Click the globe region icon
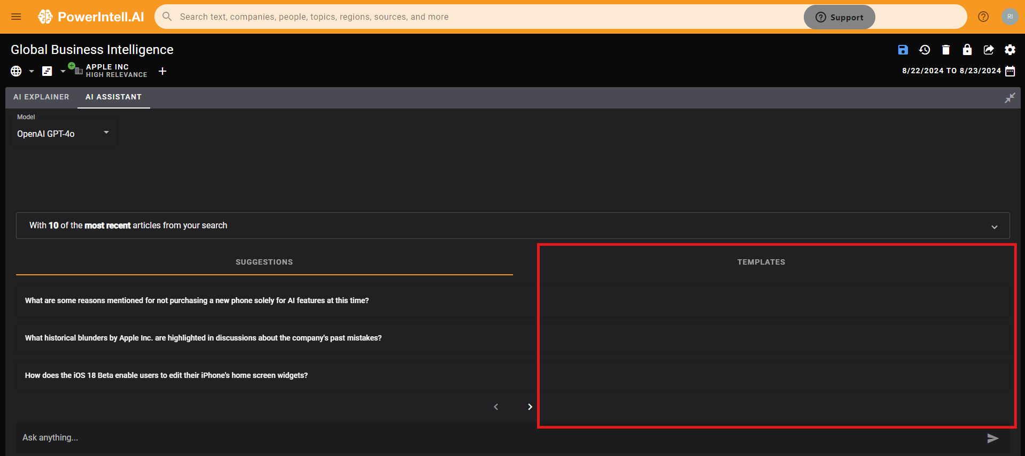This screenshot has width=1025, height=456. (16, 71)
